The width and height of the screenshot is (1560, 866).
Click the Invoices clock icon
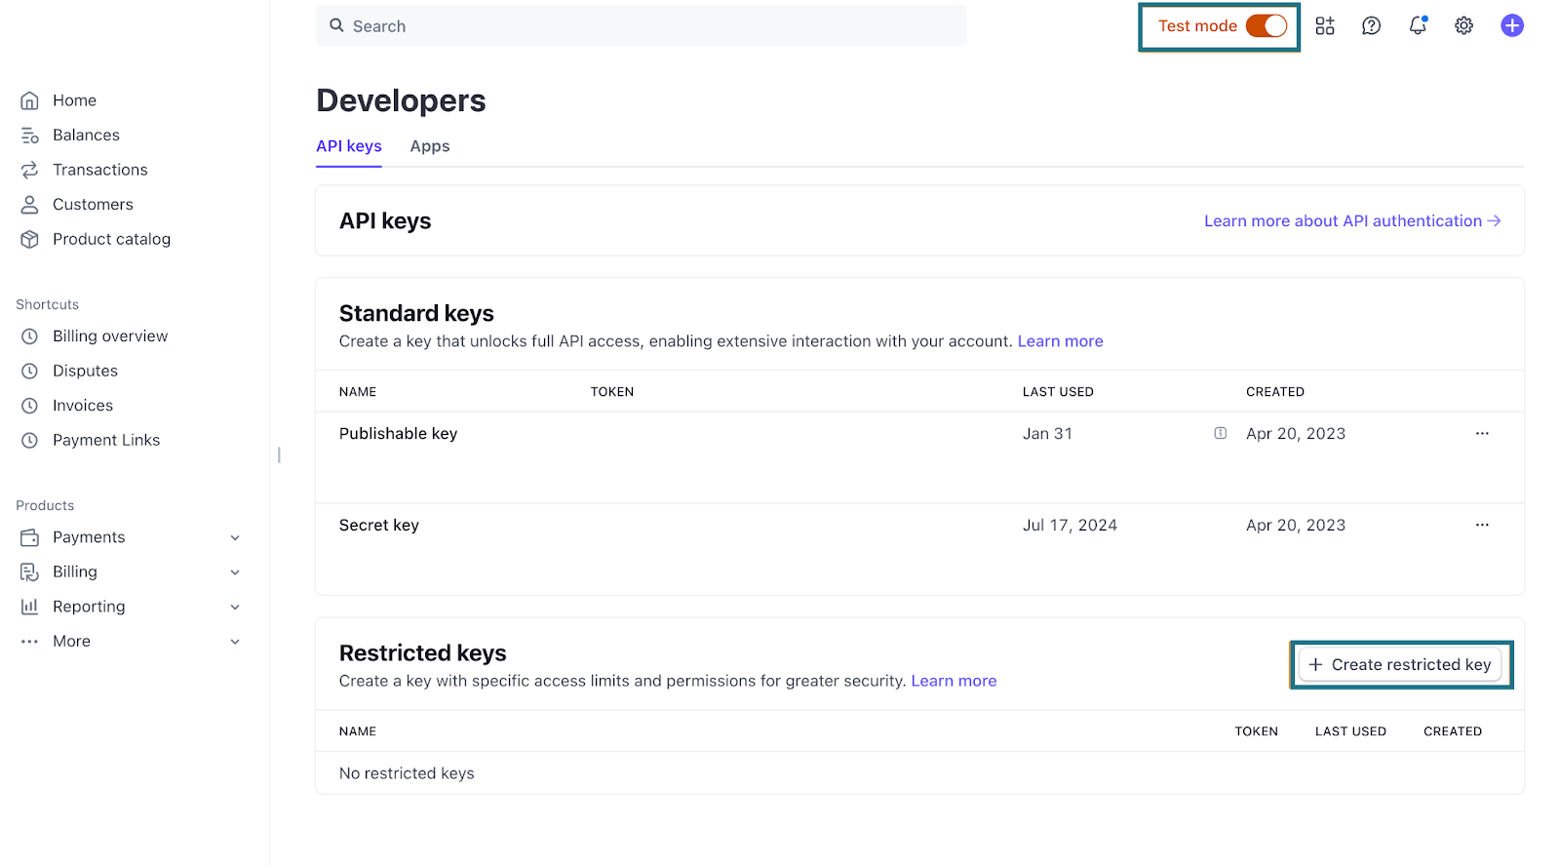click(x=30, y=406)
